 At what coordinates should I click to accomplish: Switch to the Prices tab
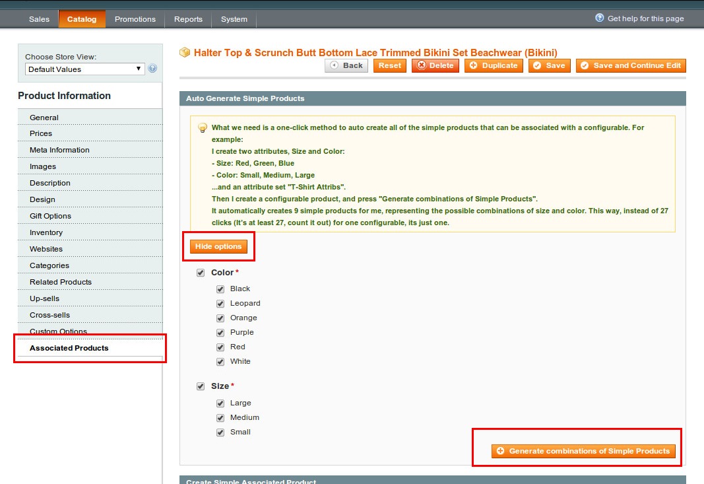tap(90, 133)
